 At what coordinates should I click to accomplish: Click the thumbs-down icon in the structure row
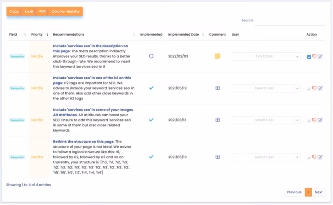click(x=314, y=157)
